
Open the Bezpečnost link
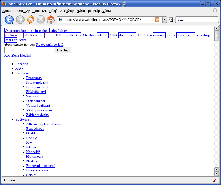pyautogui.click(x=35, y=129)
